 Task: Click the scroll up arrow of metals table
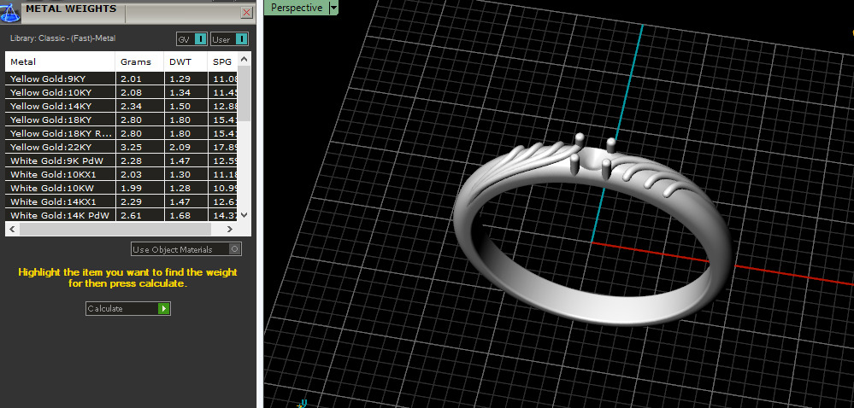click(244, 58)
